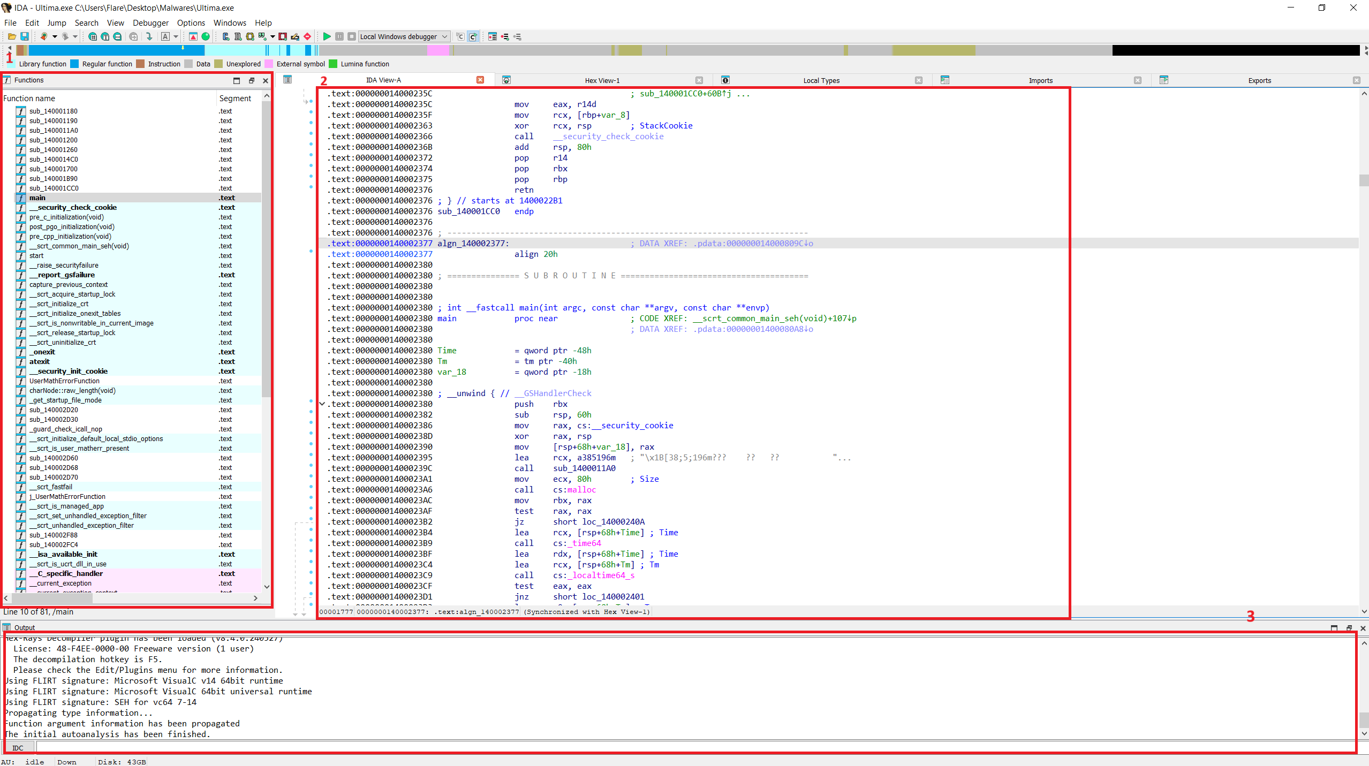The height and width of the screenshot is (766, 1369).
Task: Float the Functions panel window
Action: coord(251,80)
